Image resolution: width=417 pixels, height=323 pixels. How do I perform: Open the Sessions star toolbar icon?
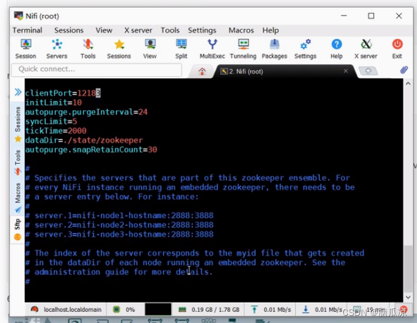coord(119,49)
